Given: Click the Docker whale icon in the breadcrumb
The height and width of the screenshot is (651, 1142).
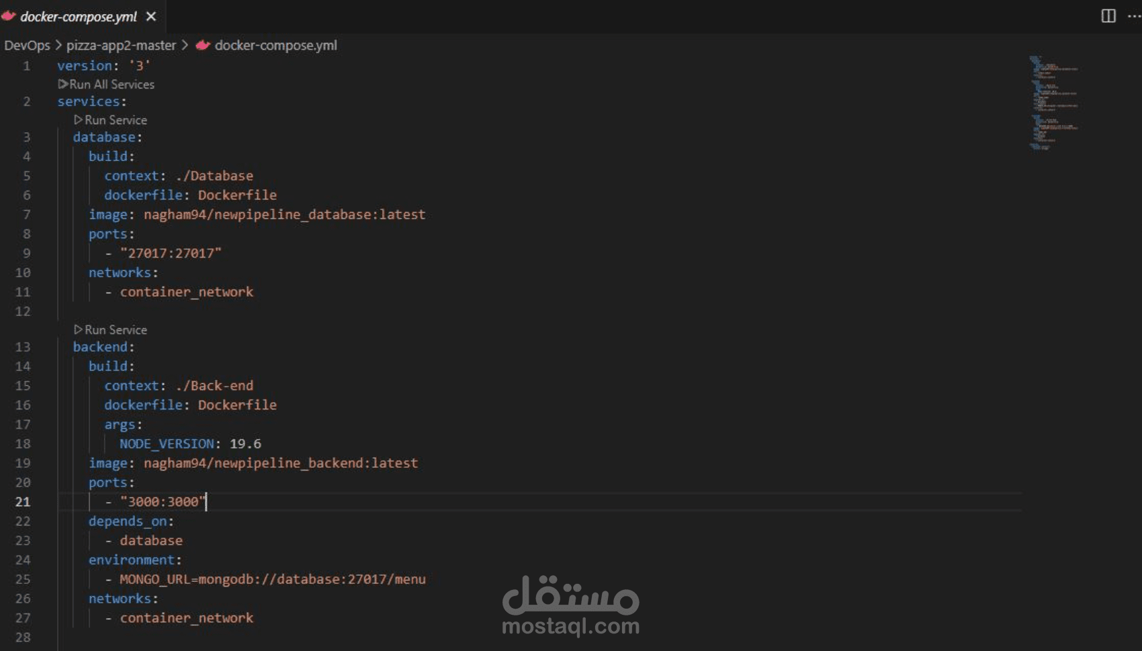Looking at the screenshot, I should point(203,45).
